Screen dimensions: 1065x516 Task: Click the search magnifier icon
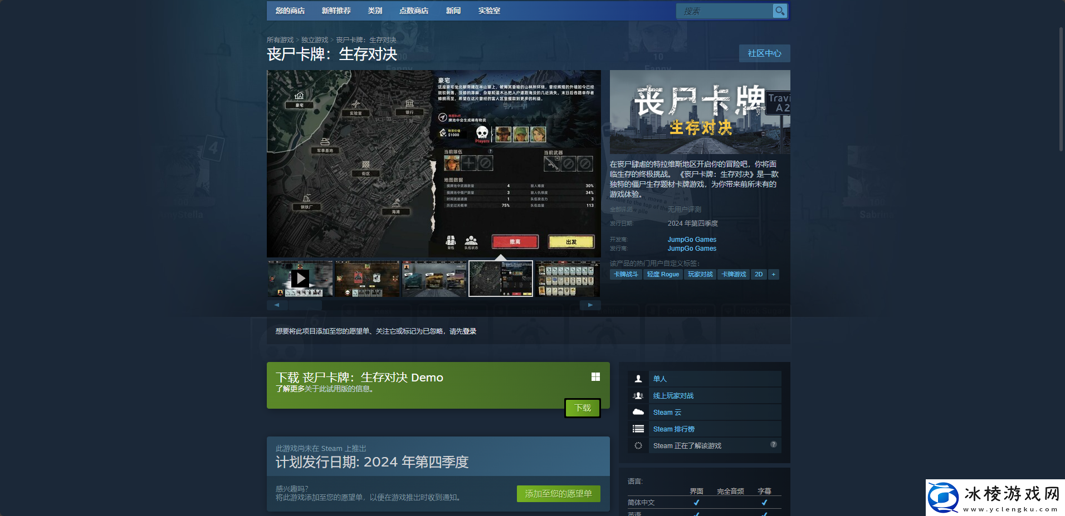tap(780, 11)
